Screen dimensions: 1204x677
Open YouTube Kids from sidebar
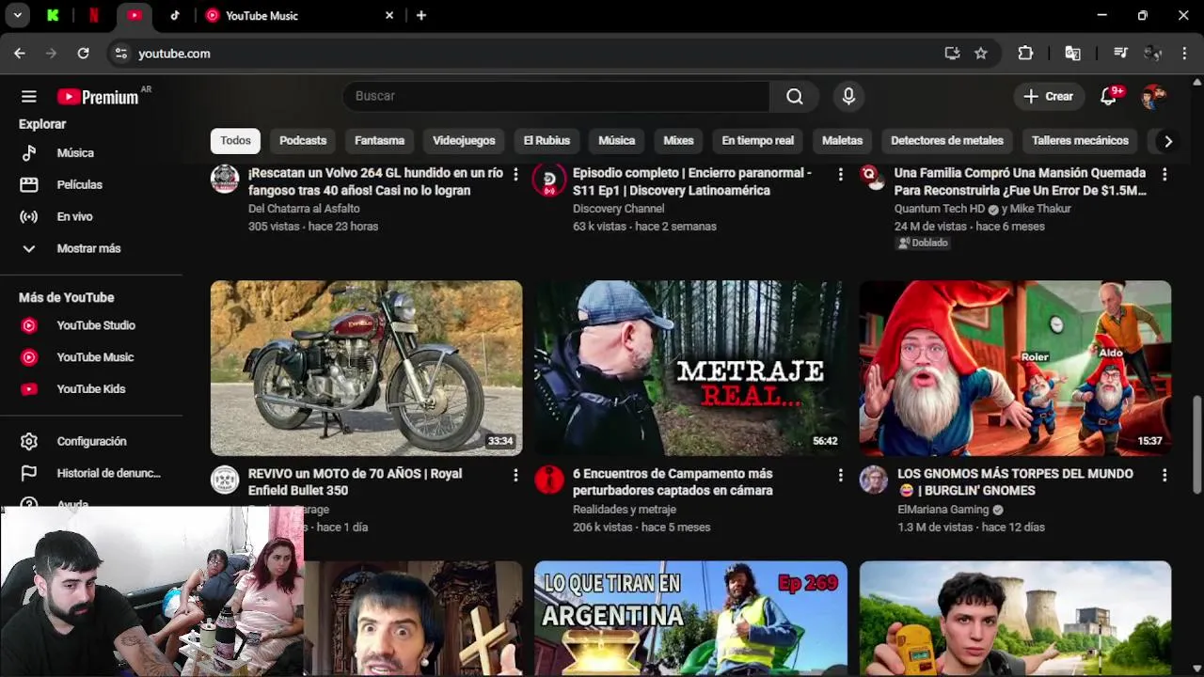tap(91, 389)
